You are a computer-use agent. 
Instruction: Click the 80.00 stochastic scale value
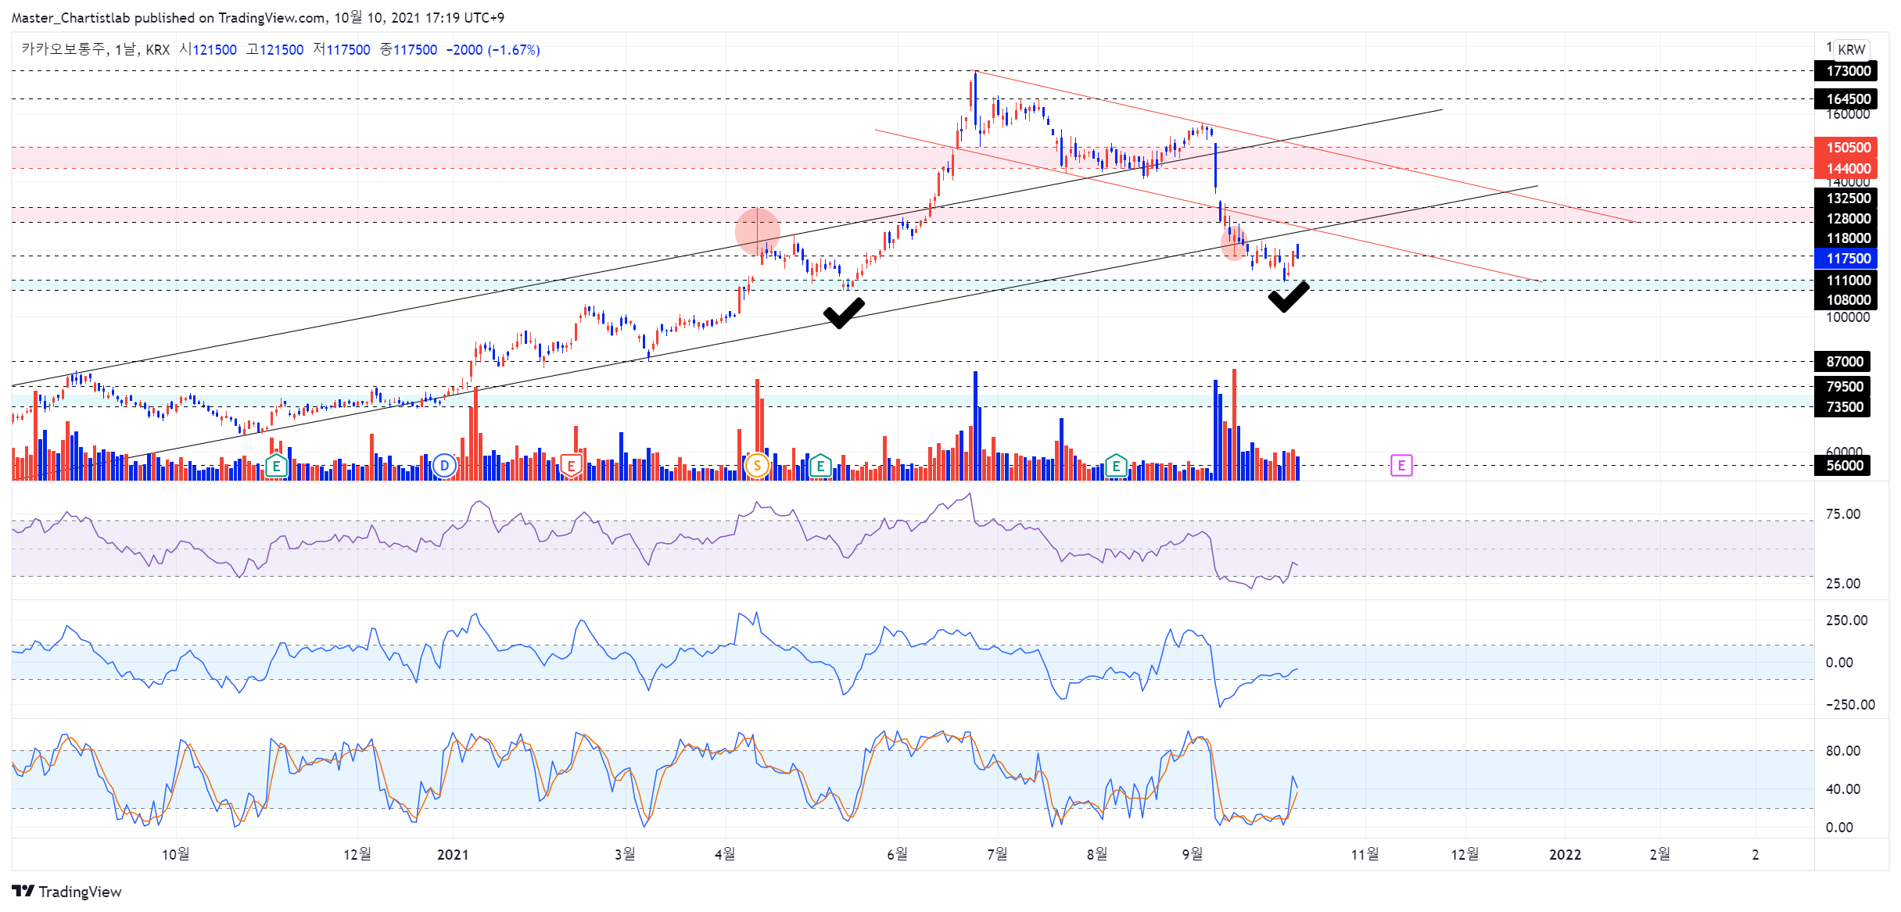click(1843, 751)
